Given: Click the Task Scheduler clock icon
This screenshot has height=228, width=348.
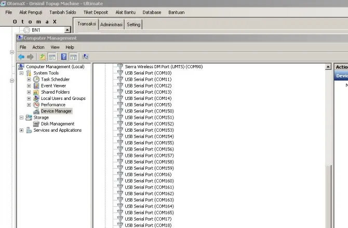Looking at the screenshot, I should pos(36,80).
